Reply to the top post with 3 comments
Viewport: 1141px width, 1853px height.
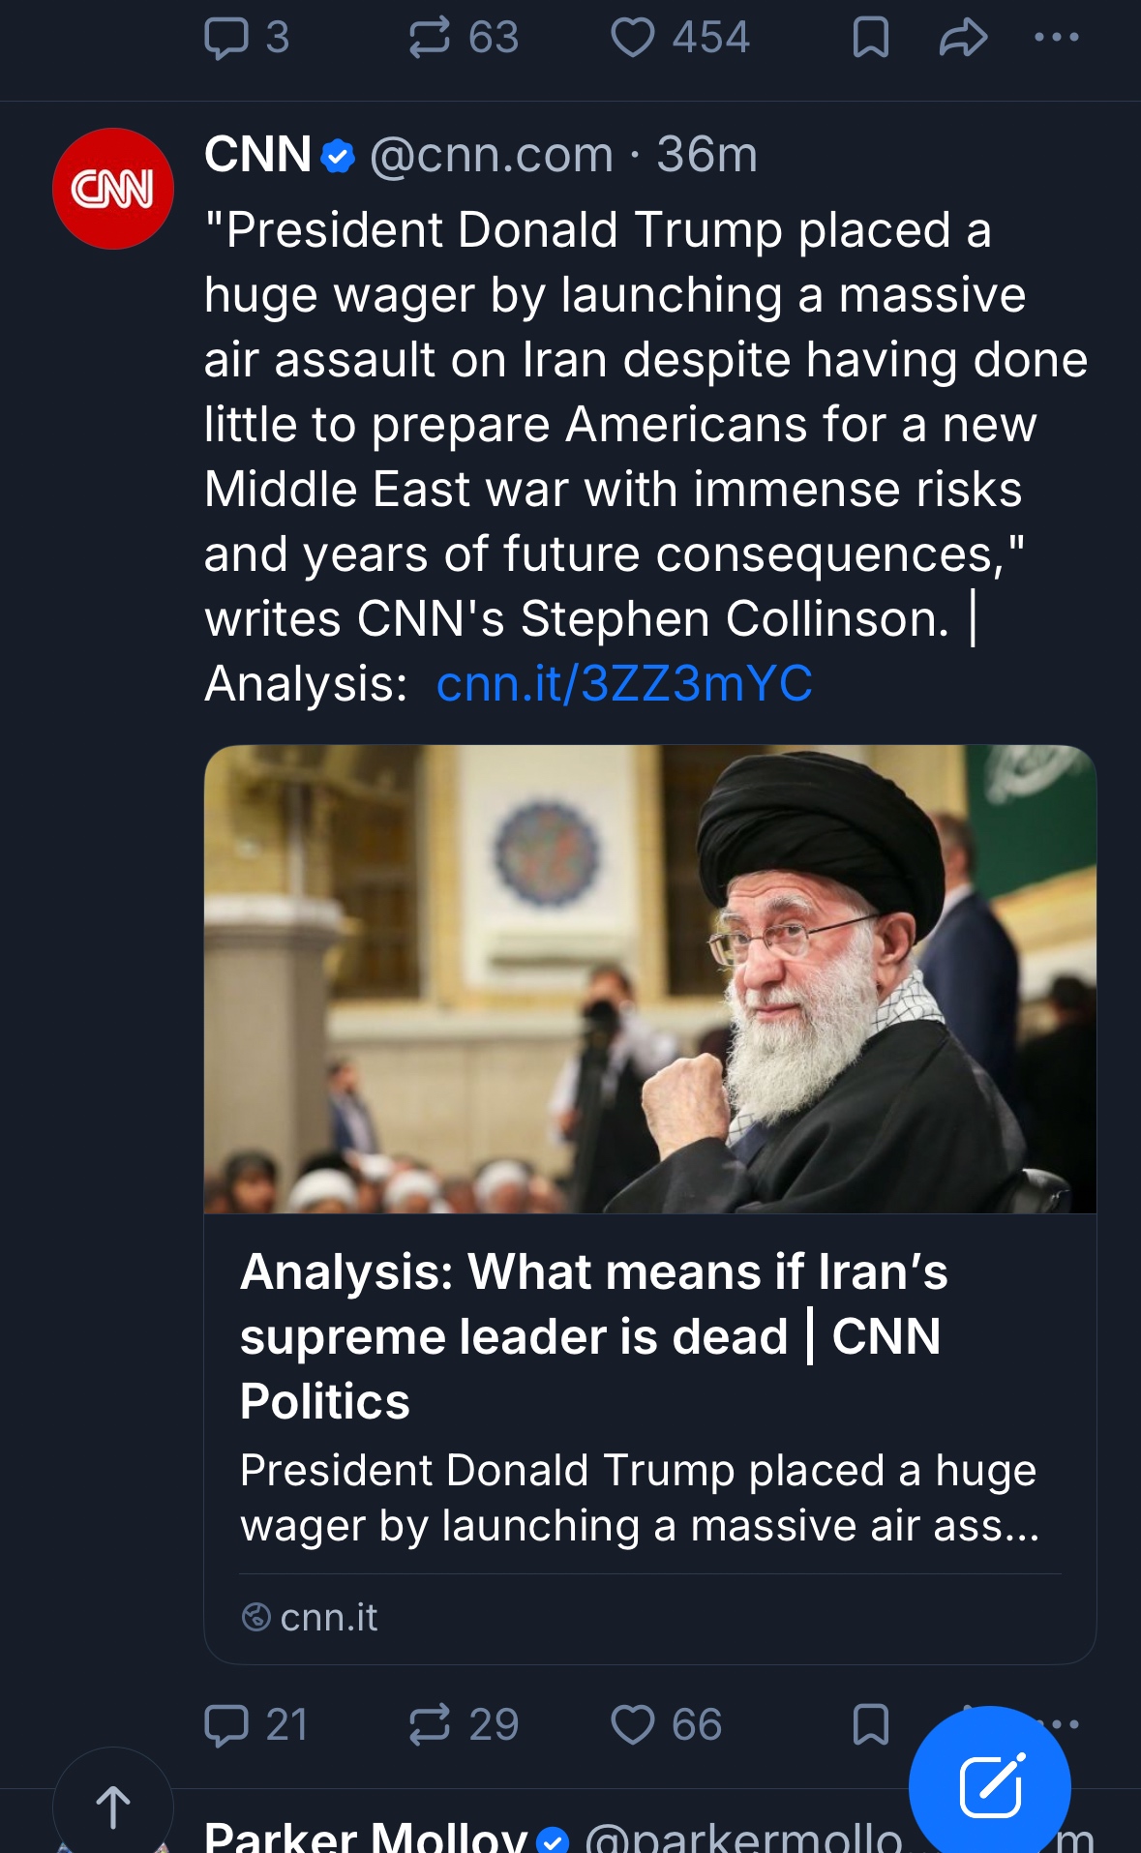coord(227,39)
